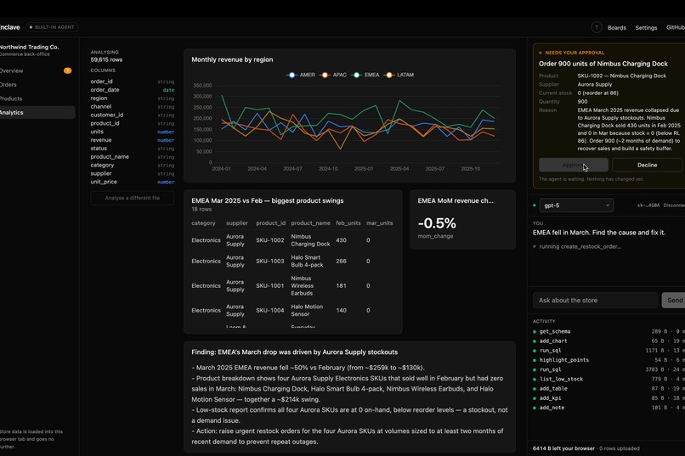Select the channel column

pos(133,106)
